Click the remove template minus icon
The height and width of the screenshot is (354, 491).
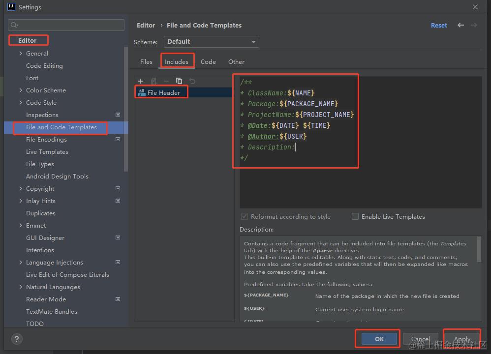click(166, 81)
